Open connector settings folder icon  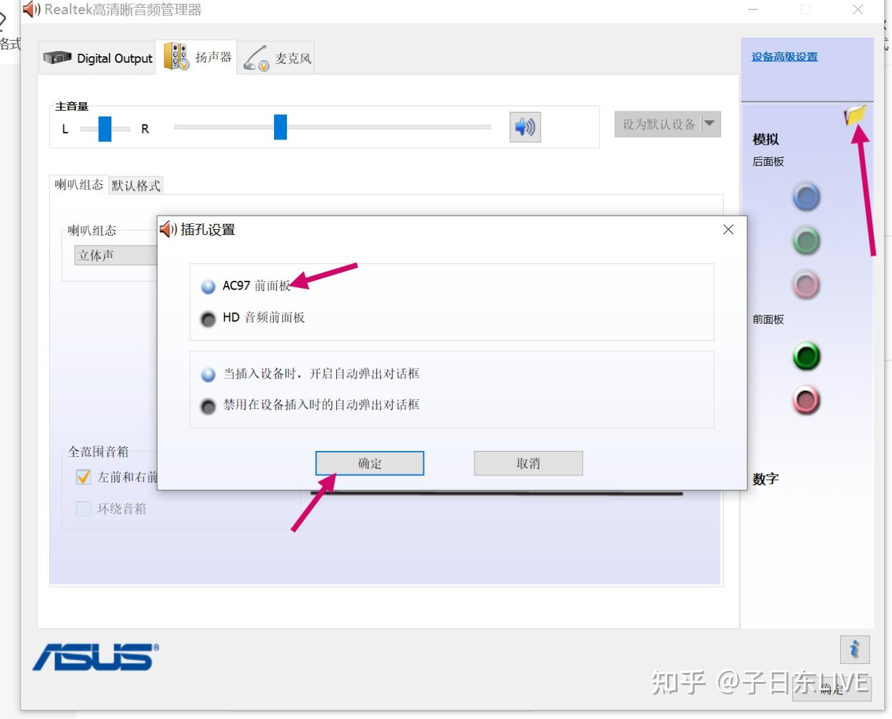tap(855, 115)
